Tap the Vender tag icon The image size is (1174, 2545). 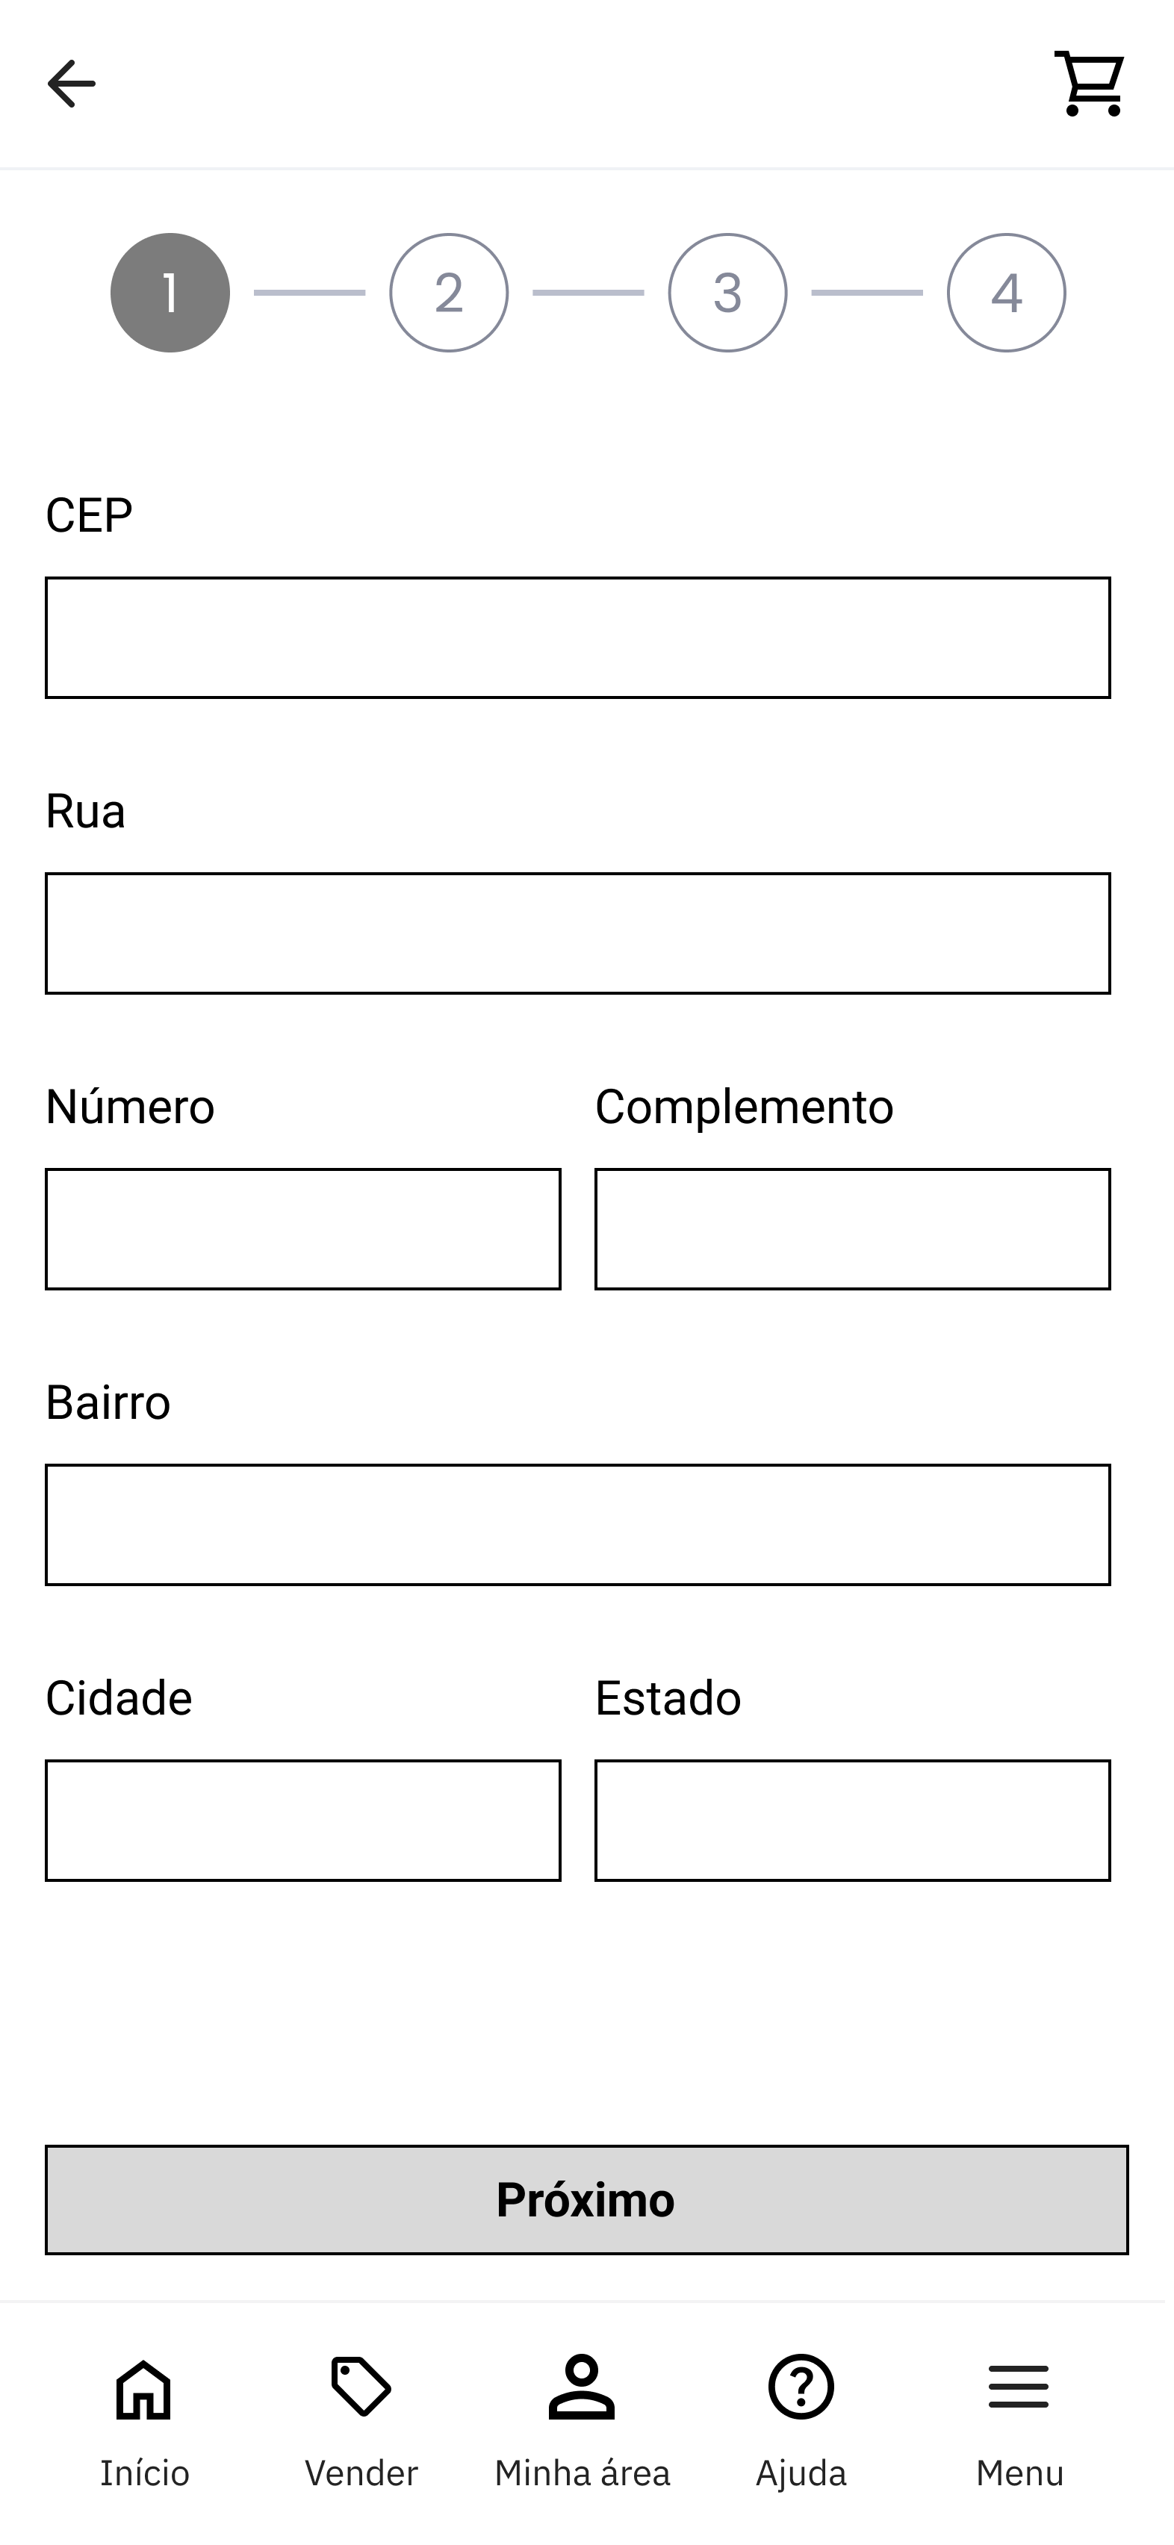click(361, 2387)
